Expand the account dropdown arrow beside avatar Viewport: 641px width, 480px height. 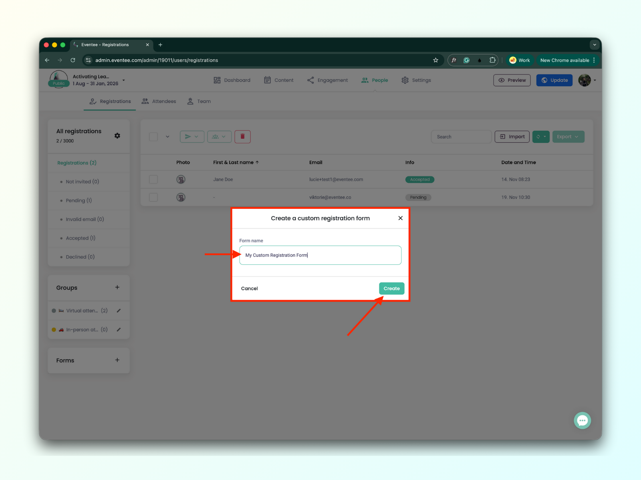click(595, 80)
